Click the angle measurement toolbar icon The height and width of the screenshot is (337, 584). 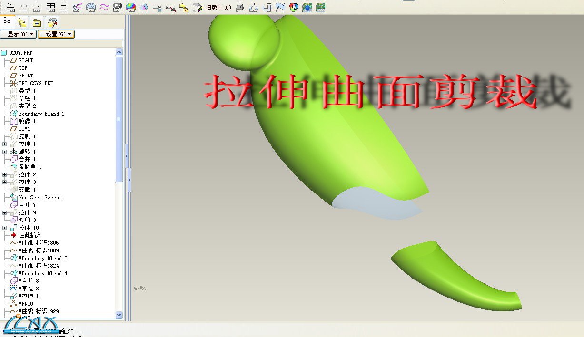(37, 7)
